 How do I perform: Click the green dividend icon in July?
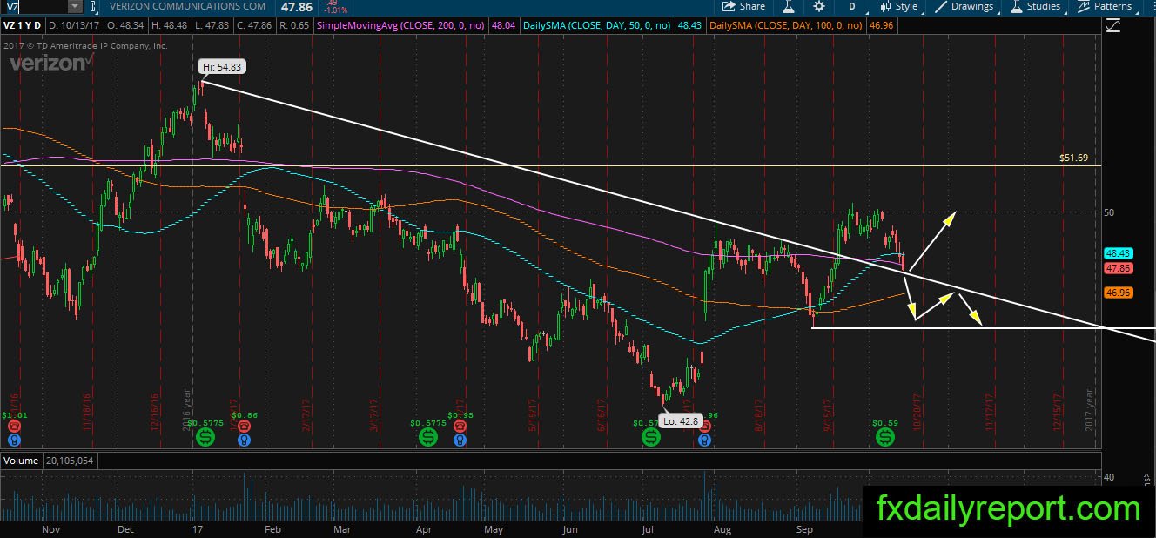tap(650, 438)
